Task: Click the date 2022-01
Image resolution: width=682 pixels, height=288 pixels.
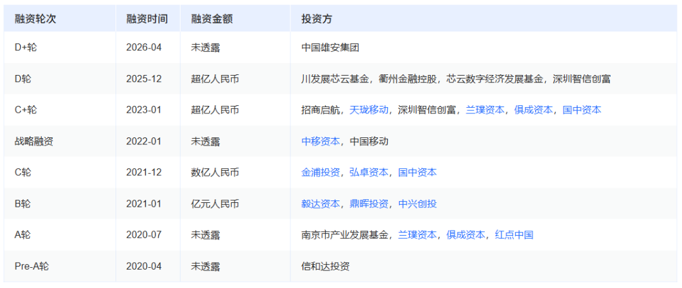Action: click(144, 141)
